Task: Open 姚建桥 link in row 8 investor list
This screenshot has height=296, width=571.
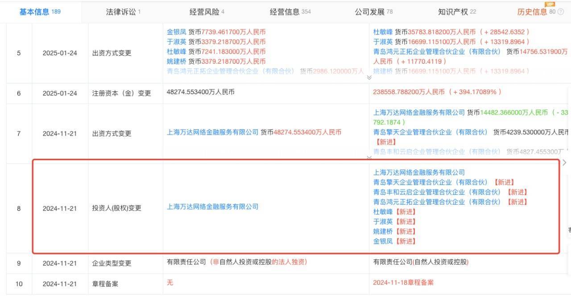Action: (x=383, y=231)
